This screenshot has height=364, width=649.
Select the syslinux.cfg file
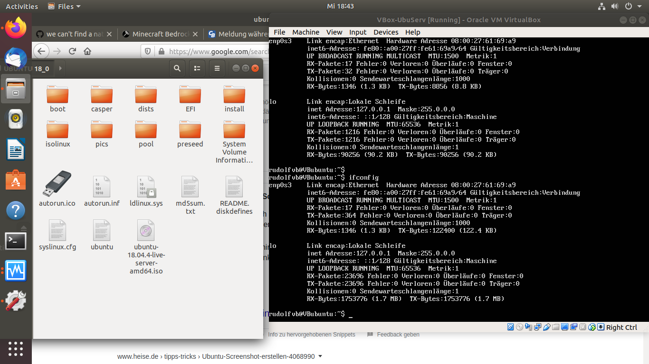pos(57,234)
